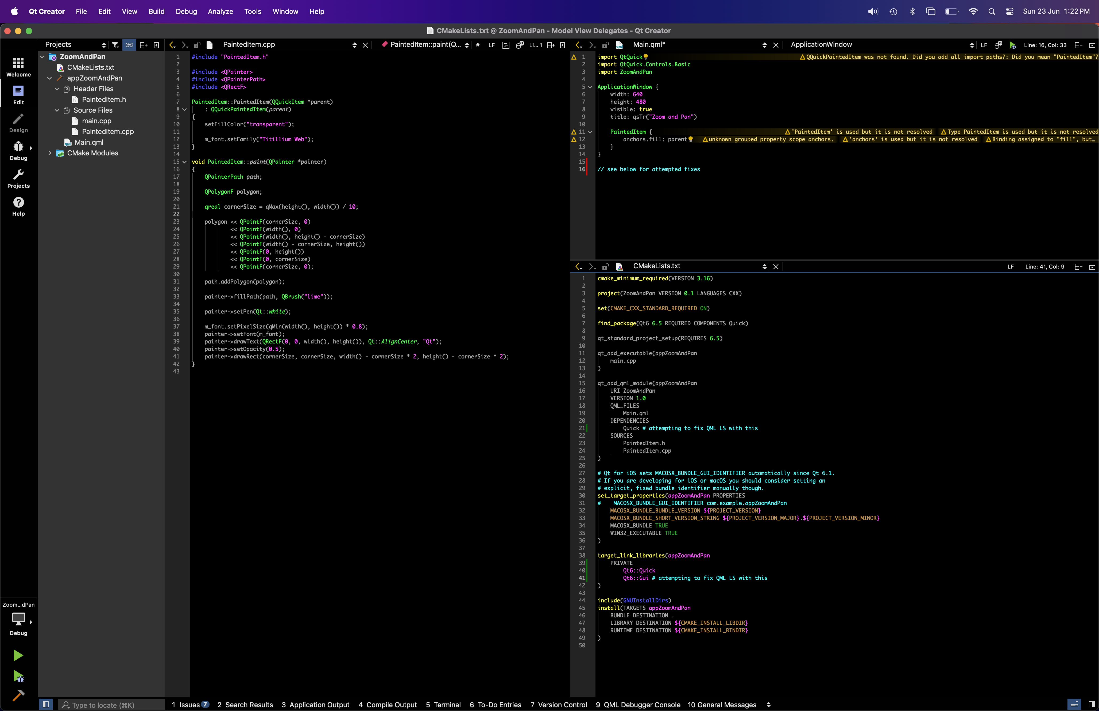Open the Analyze menu

click(220, 12)
